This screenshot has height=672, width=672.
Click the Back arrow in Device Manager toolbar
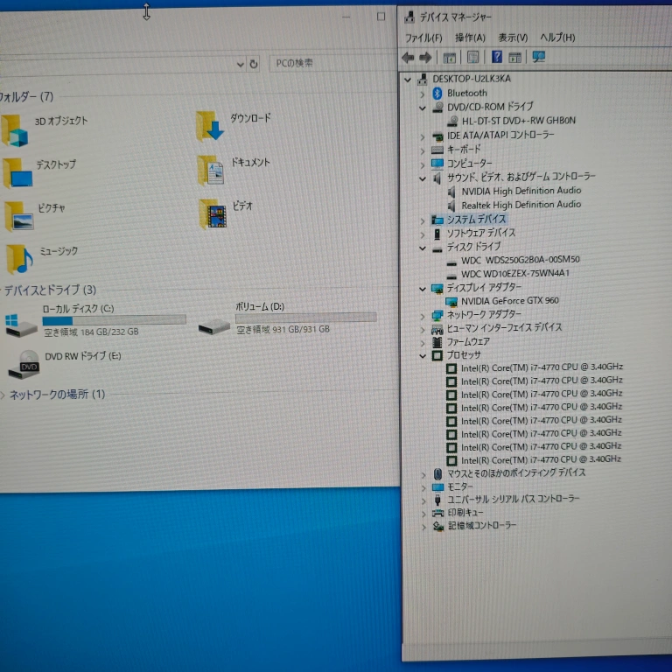tap(408, 58)
